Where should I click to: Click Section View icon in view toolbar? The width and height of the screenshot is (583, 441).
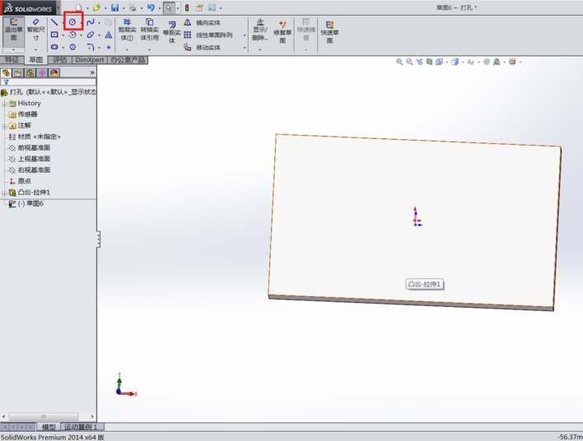click(429, 62)
